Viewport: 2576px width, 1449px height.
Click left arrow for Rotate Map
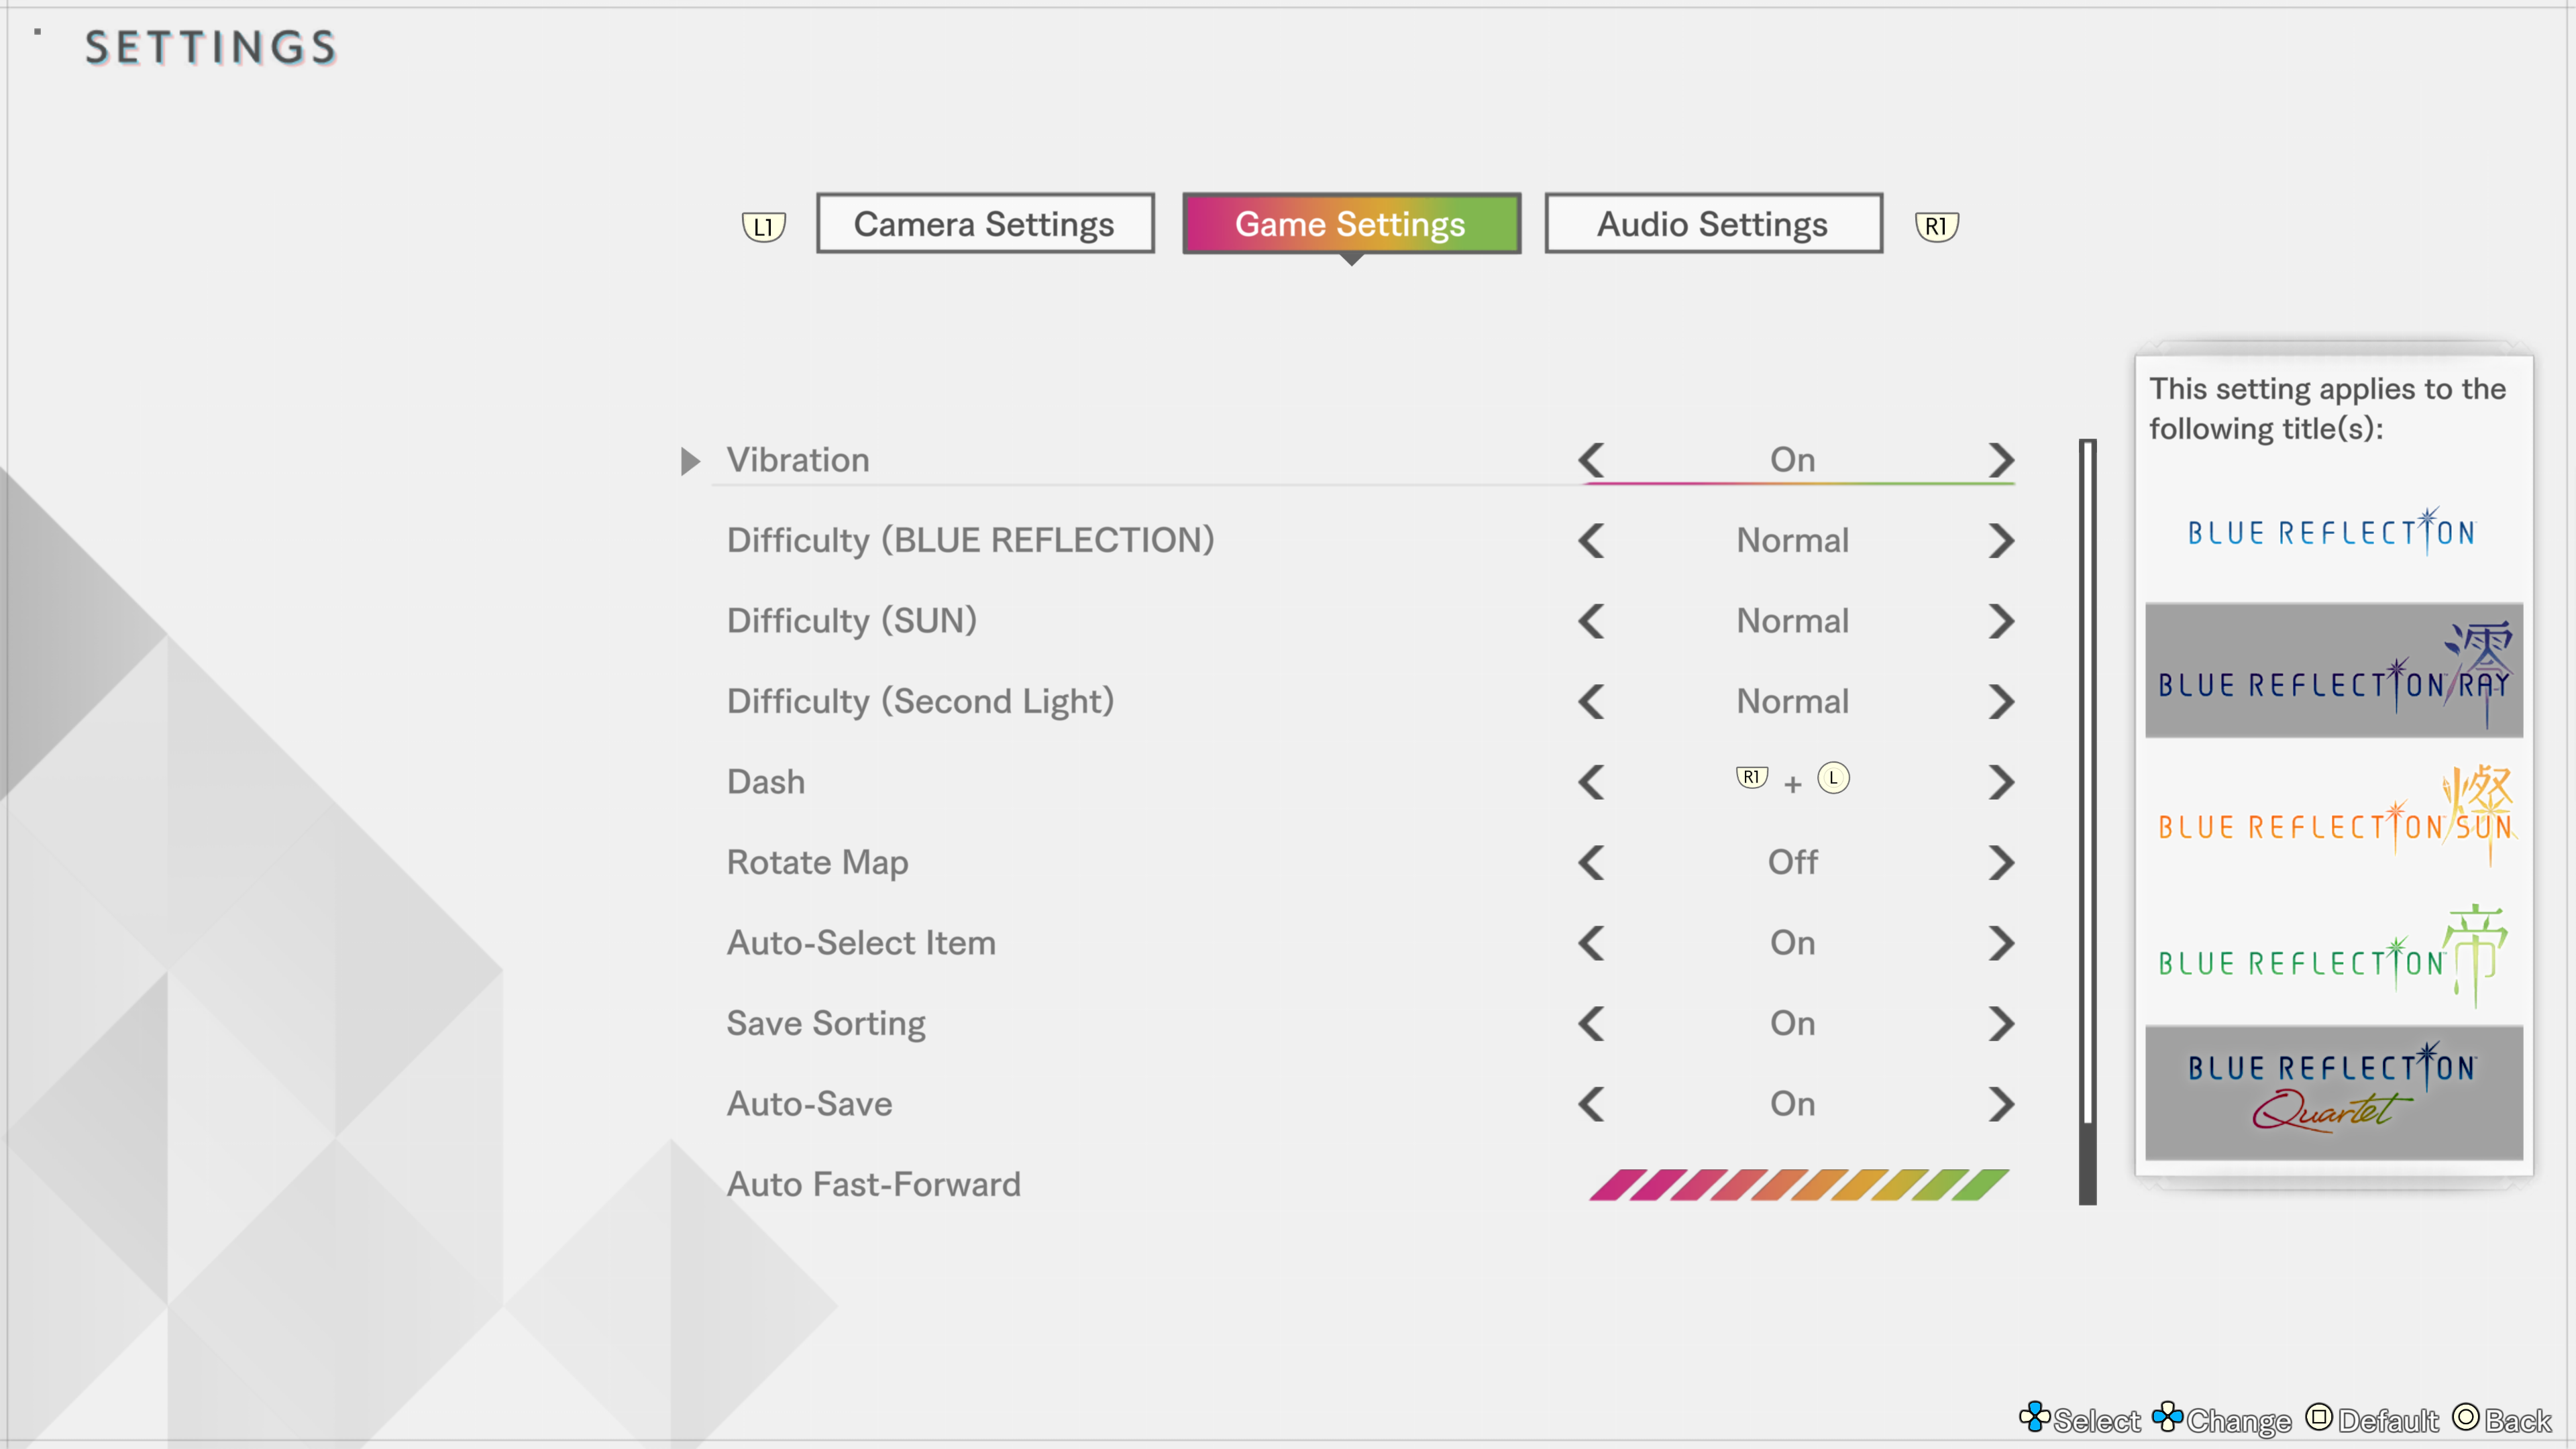(x=1591, y=863)
